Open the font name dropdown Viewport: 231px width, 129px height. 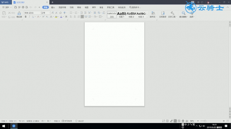(x=40, y=13)
